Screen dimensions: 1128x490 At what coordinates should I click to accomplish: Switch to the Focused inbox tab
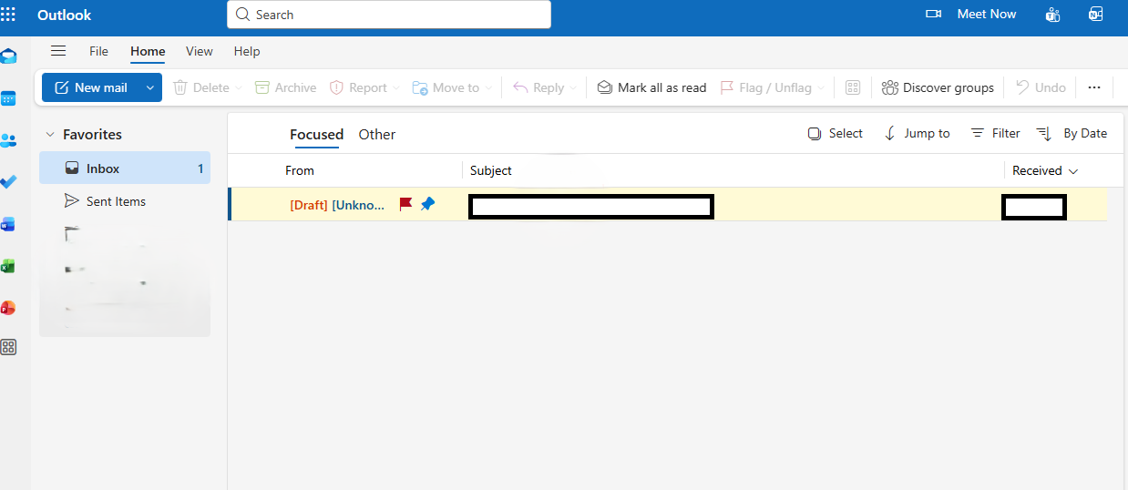[x=316, y=135]
